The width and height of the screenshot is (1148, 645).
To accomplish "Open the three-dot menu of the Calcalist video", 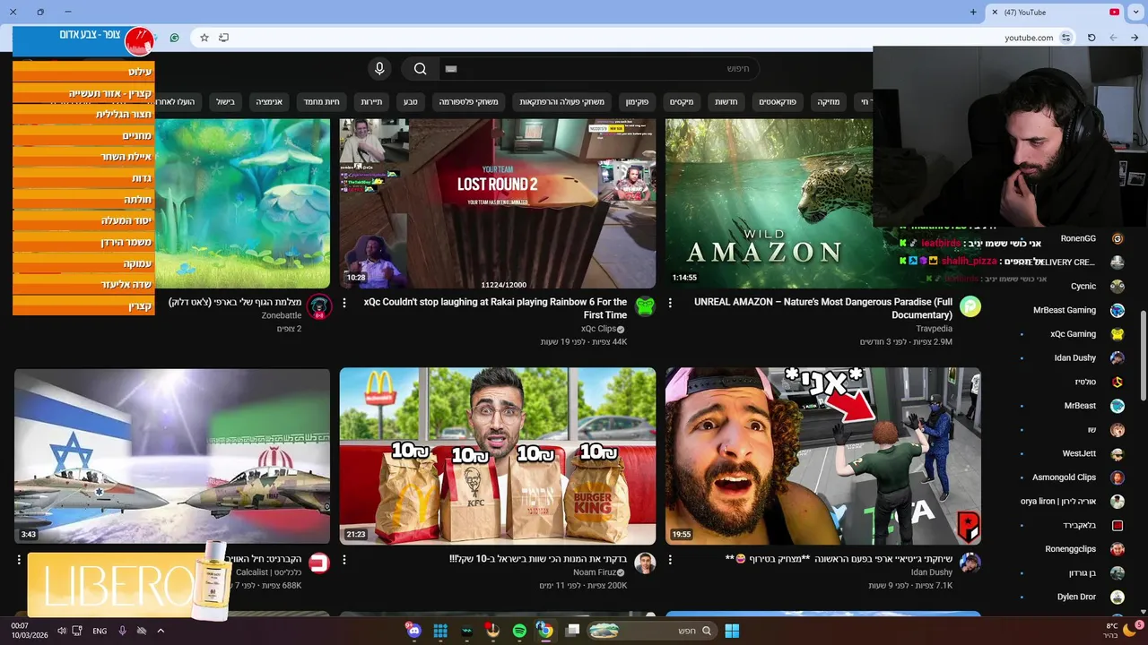I will click(19, 560).
